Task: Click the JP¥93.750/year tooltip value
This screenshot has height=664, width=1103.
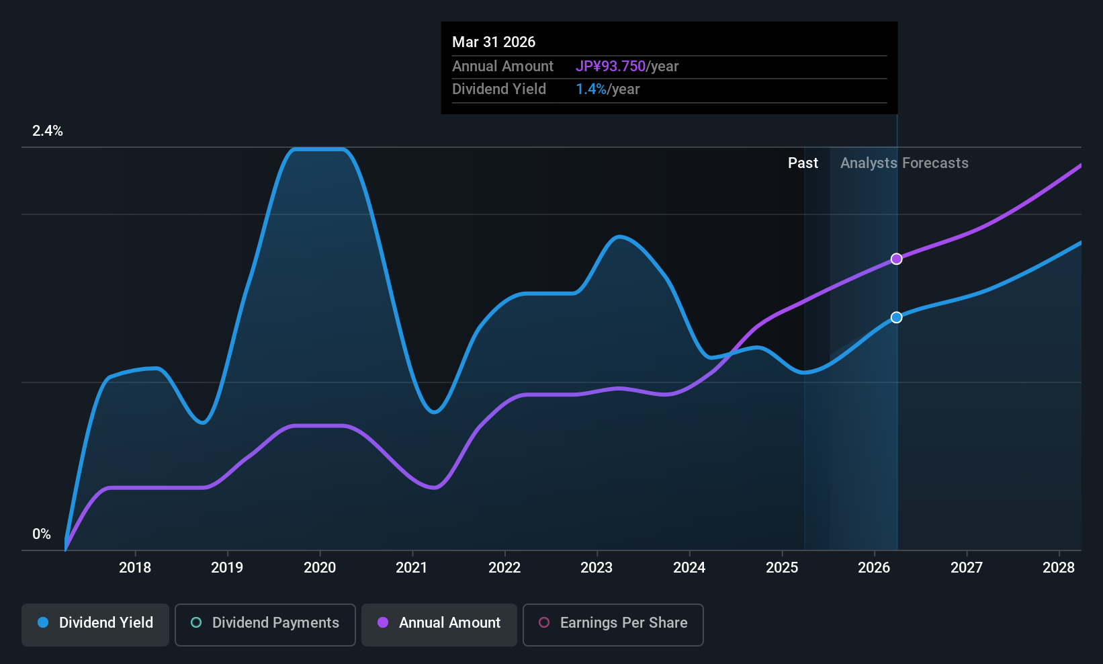Action: 627,66
